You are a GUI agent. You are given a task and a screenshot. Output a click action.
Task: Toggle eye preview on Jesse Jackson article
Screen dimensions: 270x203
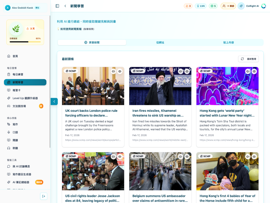(120, 156)
